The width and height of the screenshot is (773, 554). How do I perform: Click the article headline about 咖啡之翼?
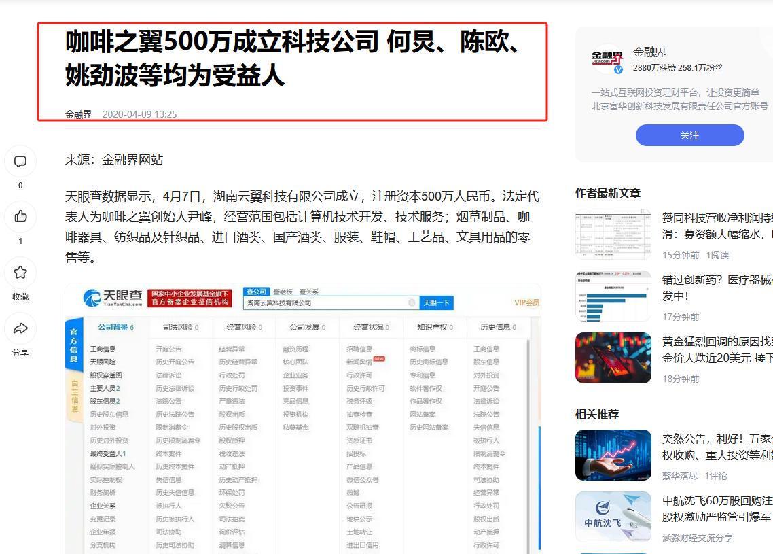point(292,58)
